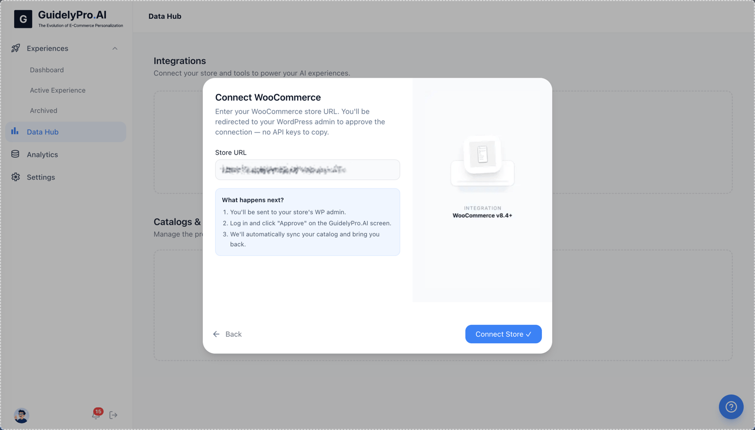Click the 'What happens next?' heading
This screenshot has height=430, width=755.
[x=253, y=200]
